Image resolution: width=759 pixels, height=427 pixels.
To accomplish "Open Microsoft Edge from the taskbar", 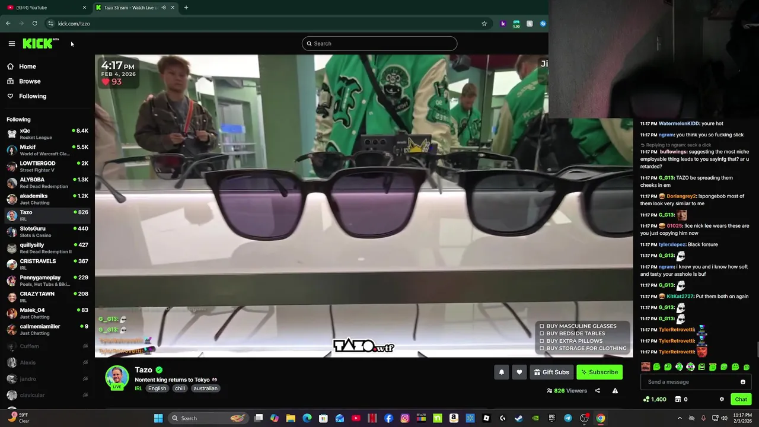I will click(307, 418).
